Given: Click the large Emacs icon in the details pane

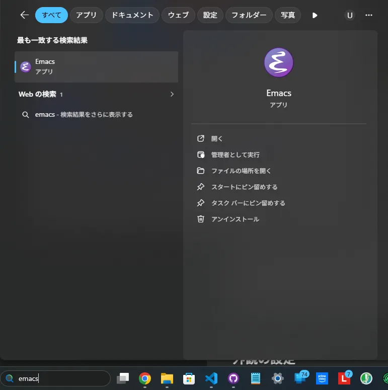Looking at the screenshot, I should [279, 62].
